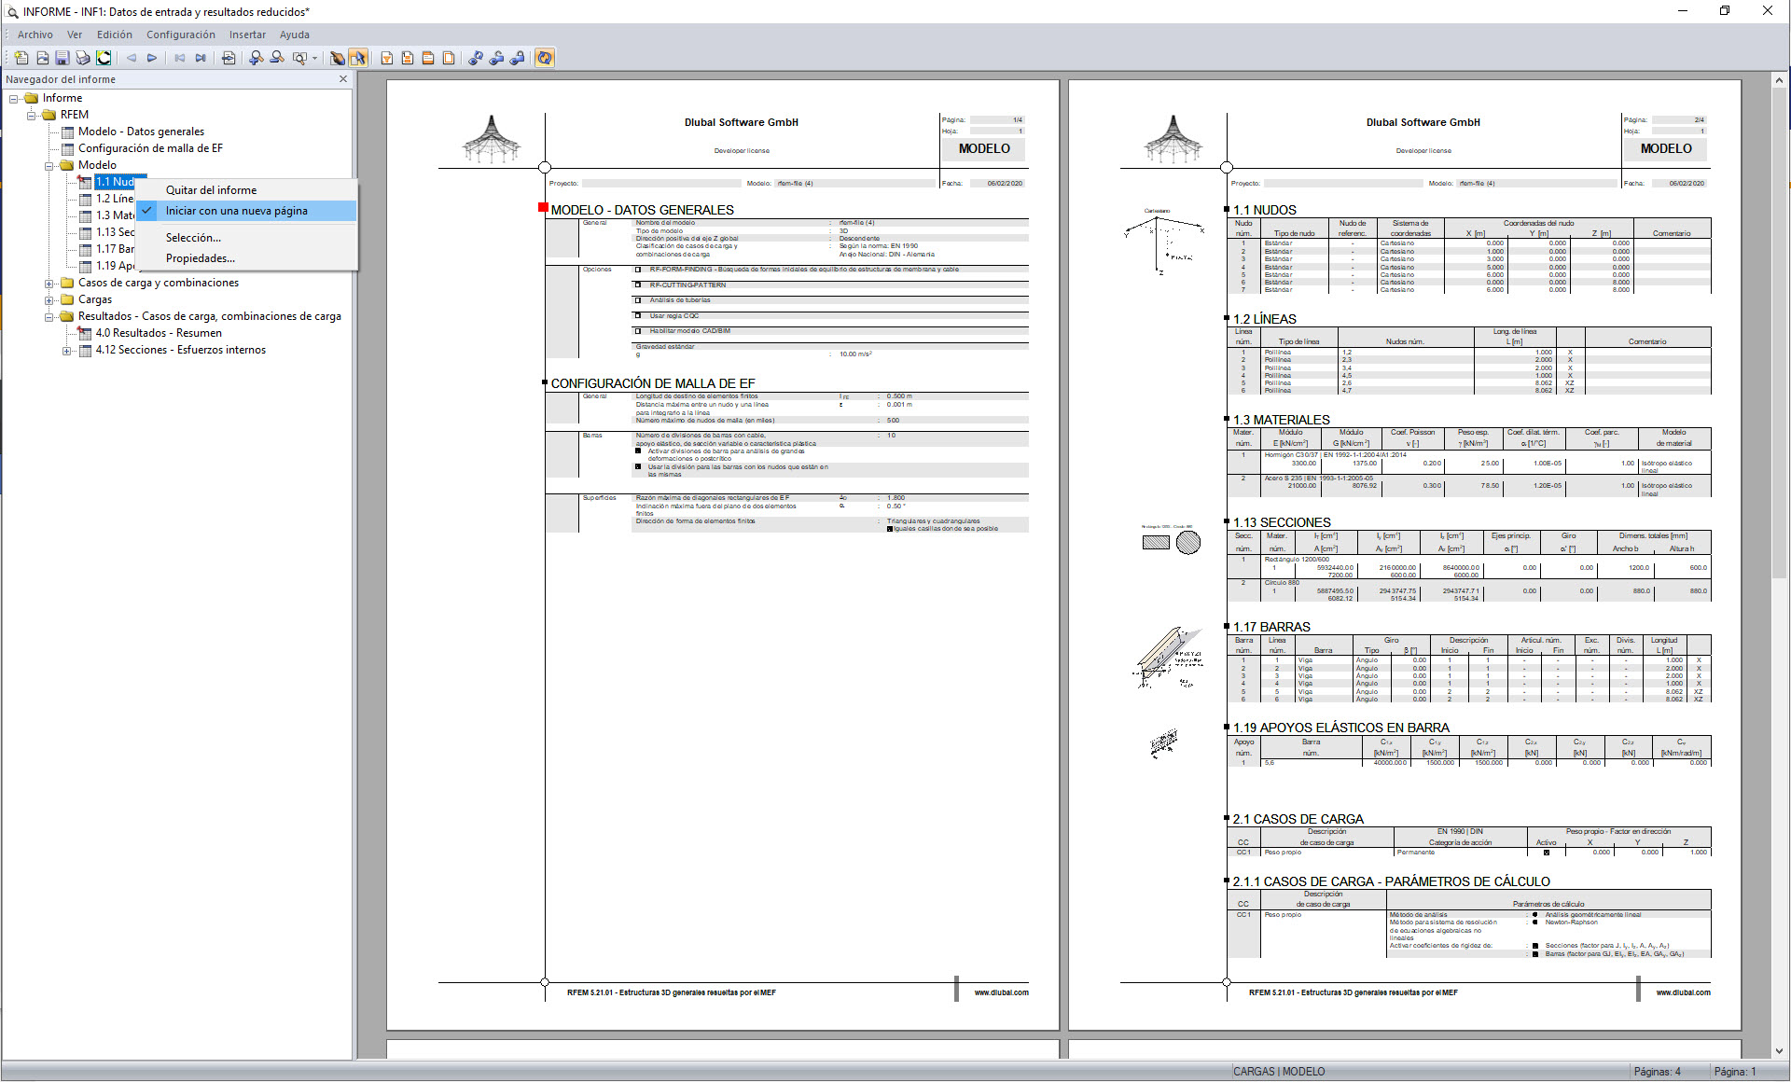The image size is (1791, 1082).
Task: Select the arrow selection mode icon
Action: tap(358, 58)
